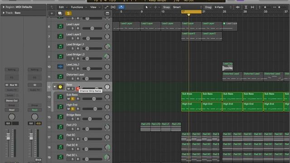Collapse the Bass track stack triangle
This screenshot has width=290, height=163.
pos(54,86)
